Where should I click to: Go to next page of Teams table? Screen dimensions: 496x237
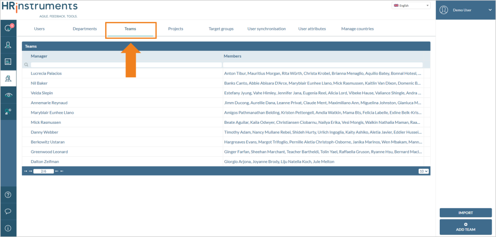pos(57,171)
